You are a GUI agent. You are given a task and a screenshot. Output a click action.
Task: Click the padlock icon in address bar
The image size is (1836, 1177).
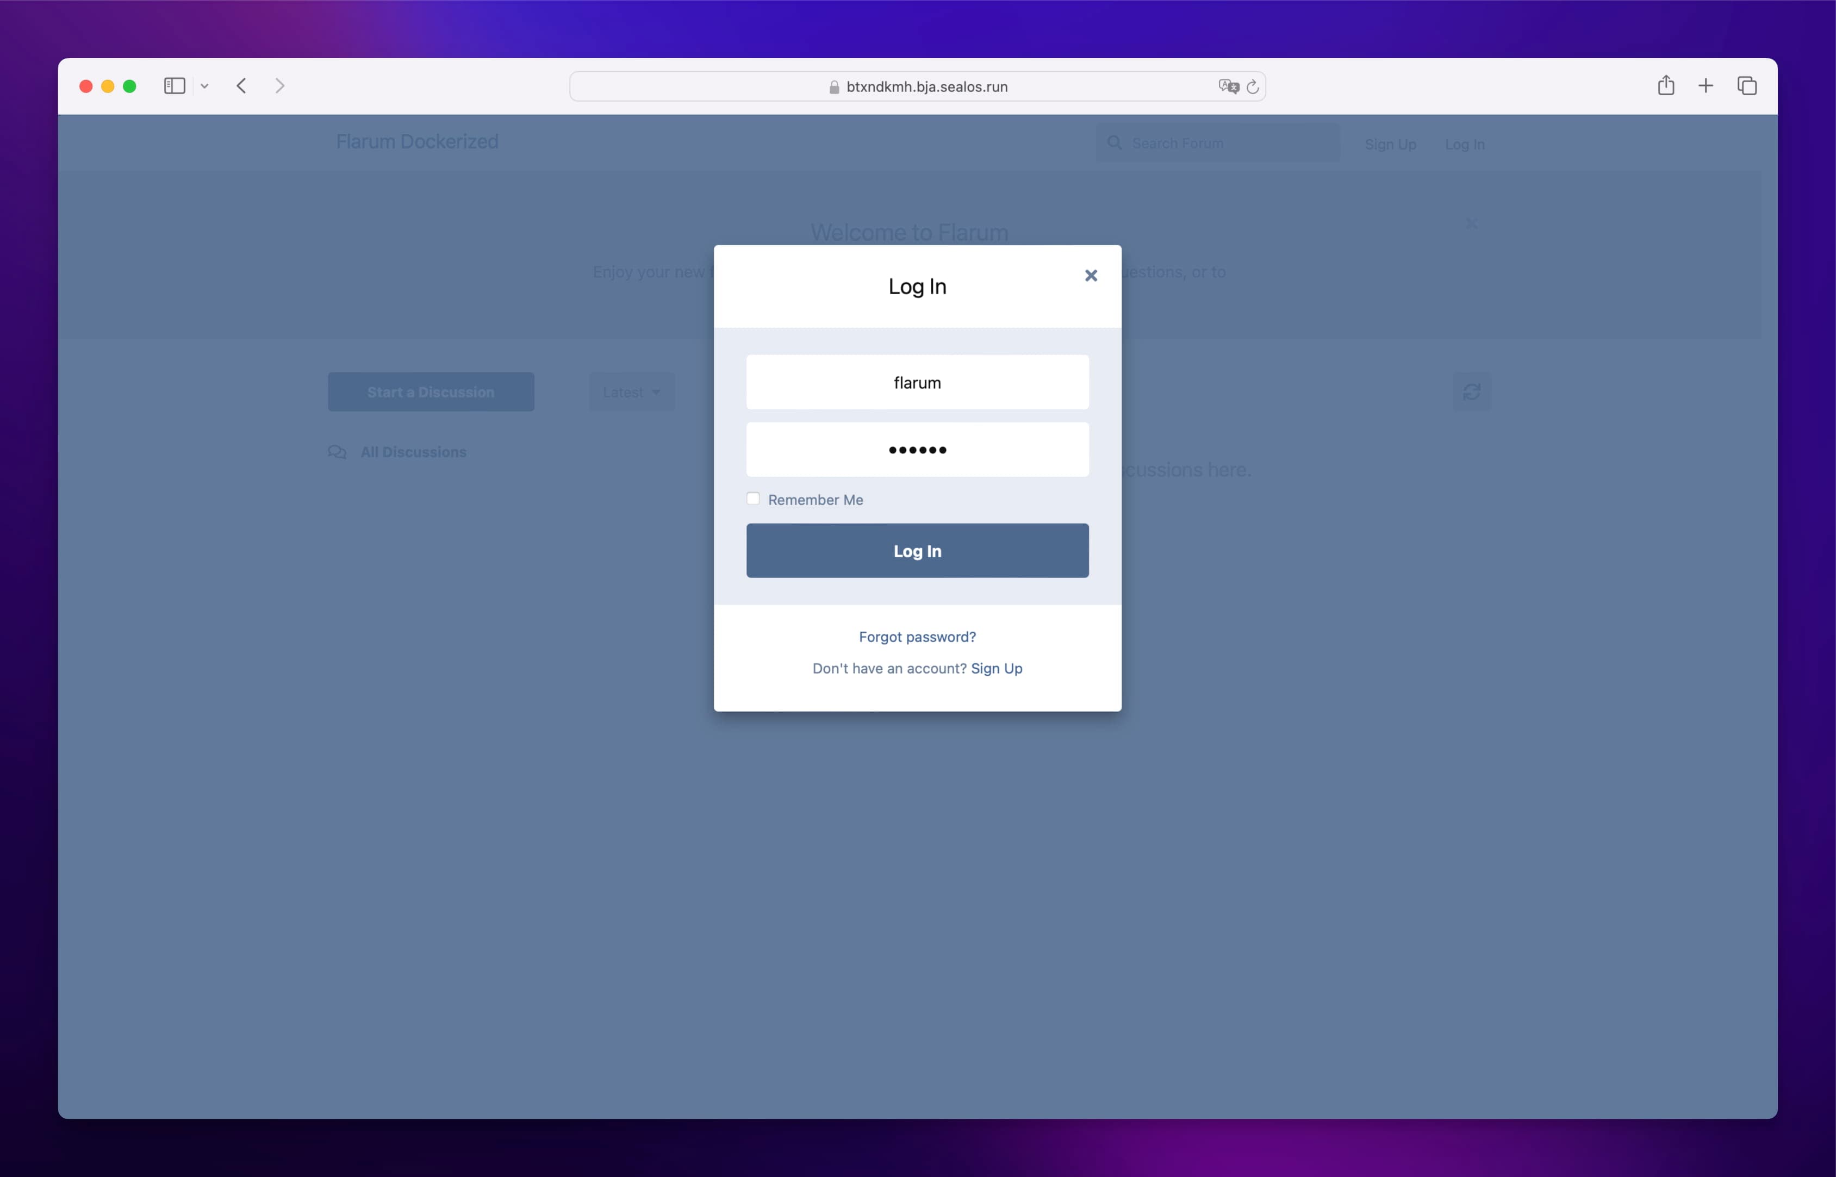[x=834, y=87]
